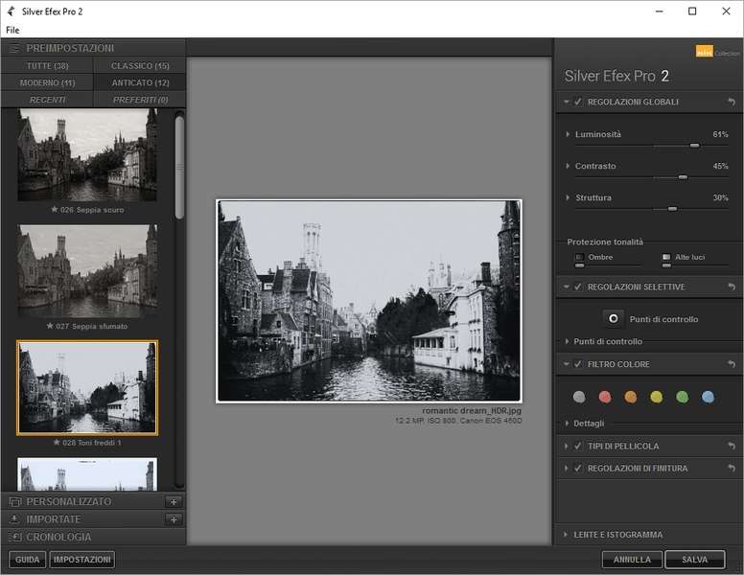Uncheck the Filtro Colore checkbox

[x=578, y=364]
